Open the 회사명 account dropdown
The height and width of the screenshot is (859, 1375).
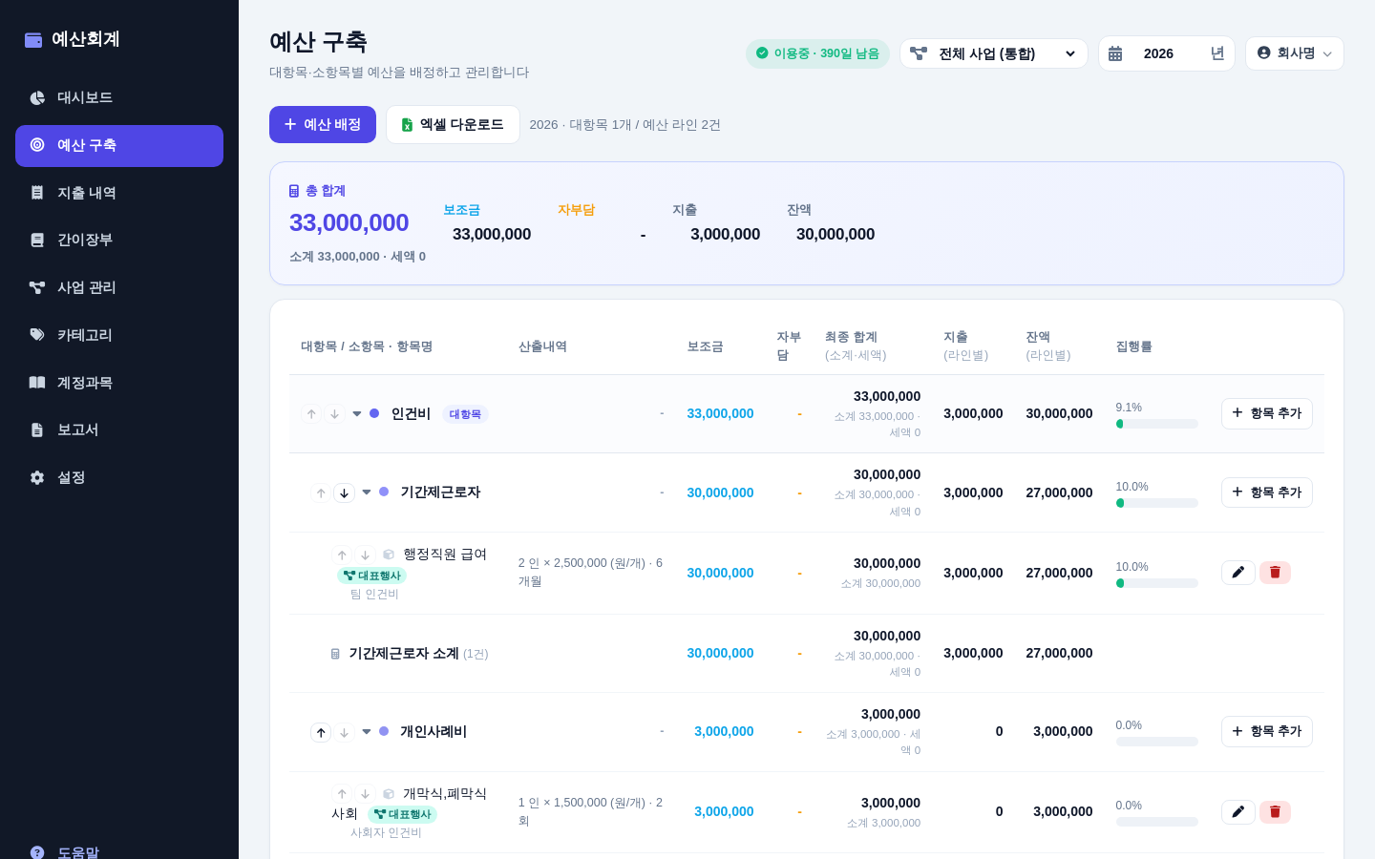(1295, 53)
